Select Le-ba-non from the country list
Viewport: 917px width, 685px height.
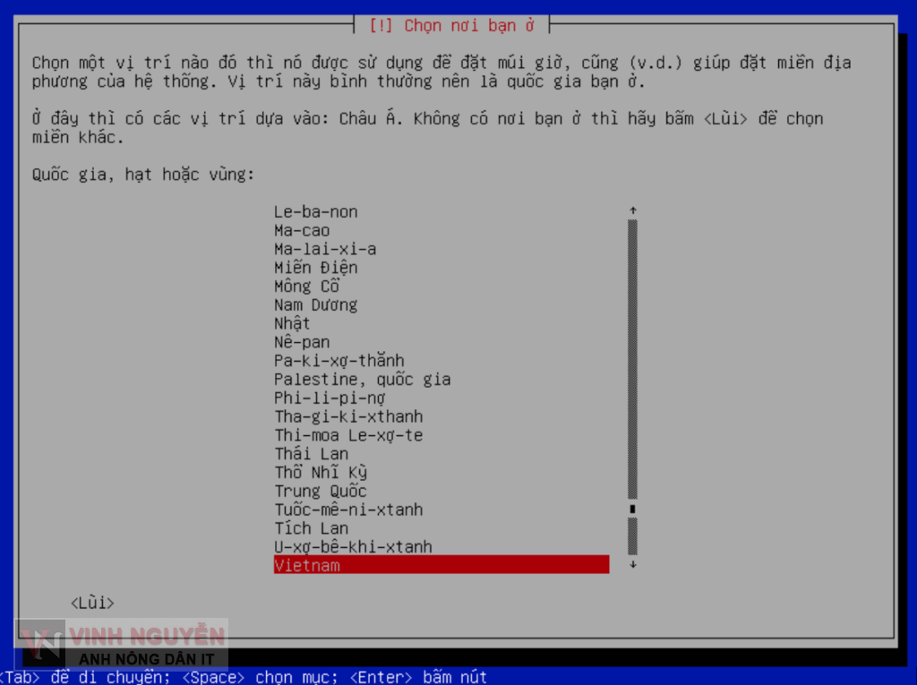(315, 212)
